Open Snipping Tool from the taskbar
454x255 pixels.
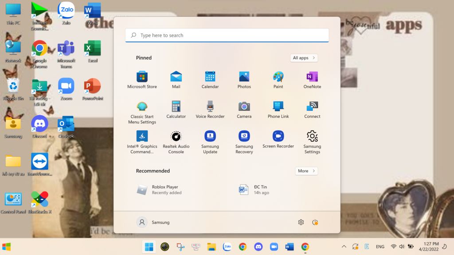click(180, 247)
